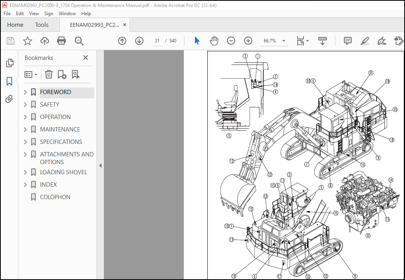405x280 pixels.
Task: Toggle the Attachments paperclip pane
Action: coord(9,99)
